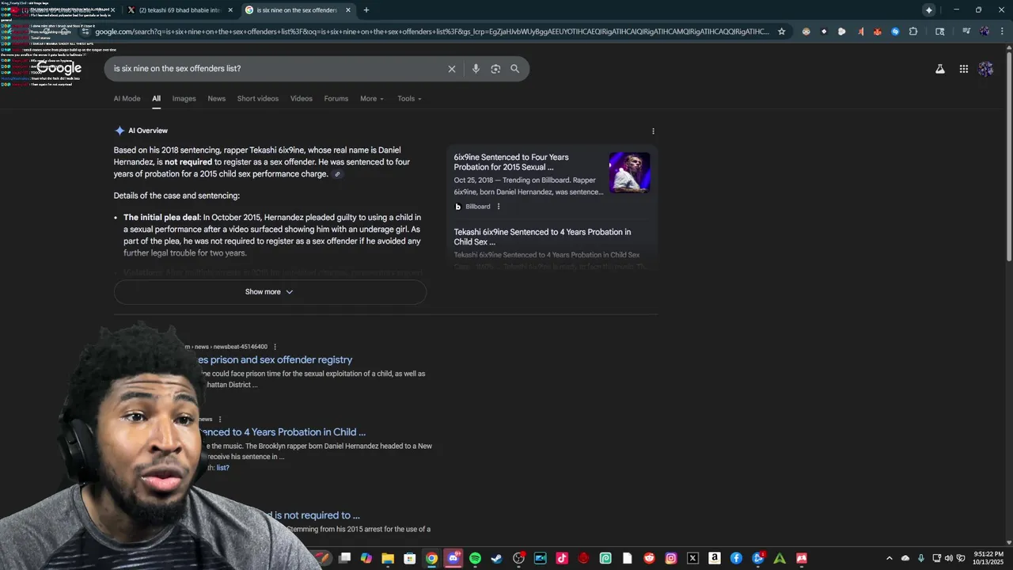Open Chrome three-dot menu
1013x570 pixels.
pyautogui.click(x=1002, y=32)
